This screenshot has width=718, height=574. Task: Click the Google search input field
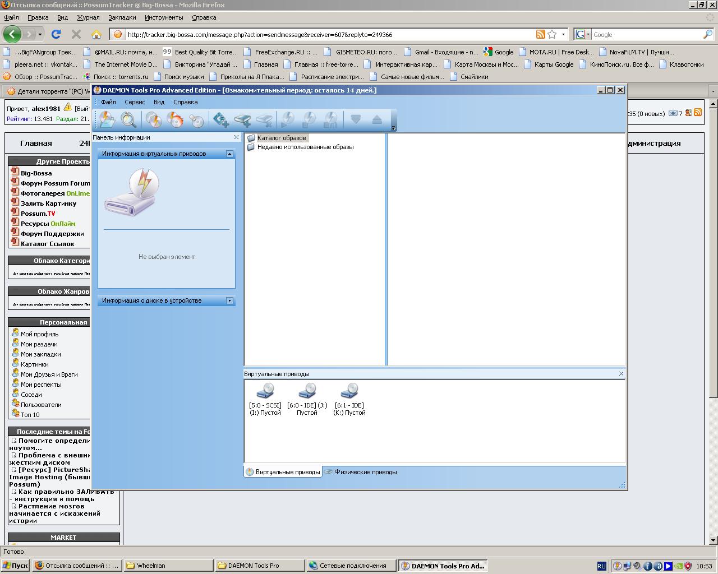click(646, 35)
